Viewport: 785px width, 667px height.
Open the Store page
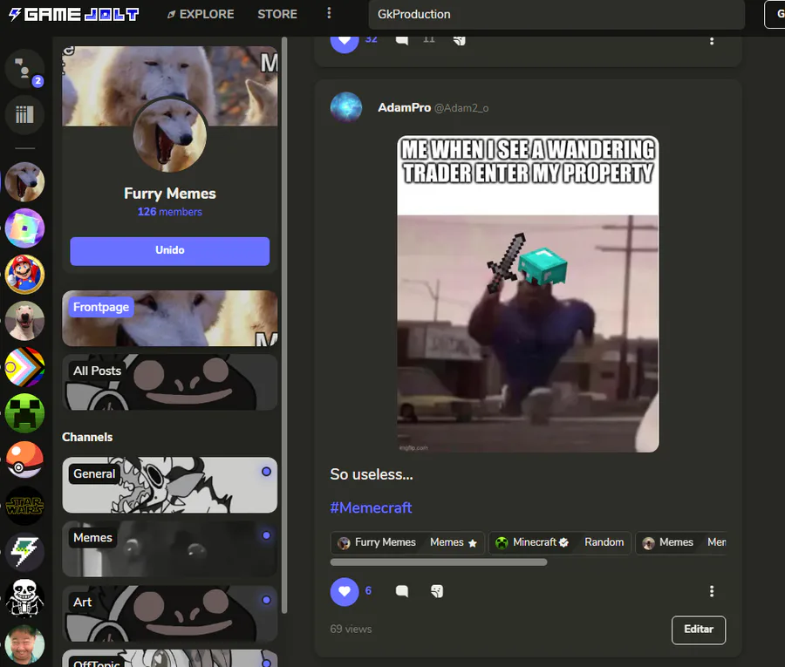pyautogui.click(x=277, y=14)
